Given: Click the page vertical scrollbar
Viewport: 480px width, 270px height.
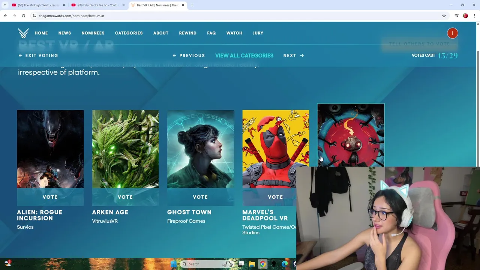Looking at the screenshot, I should (x=478, y=109).
